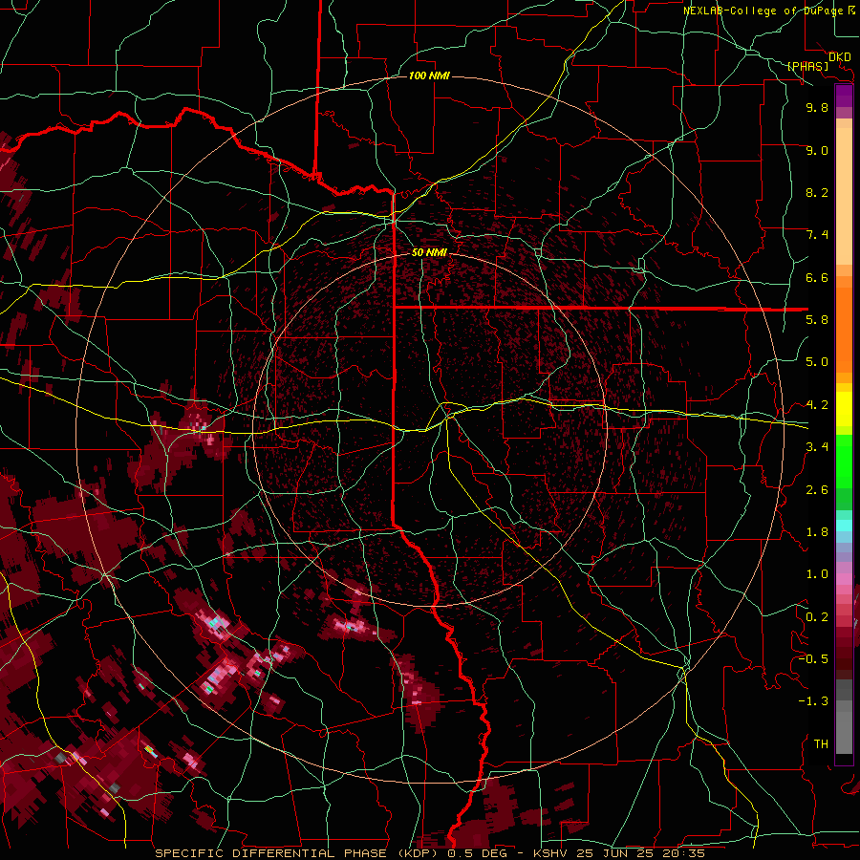Pick the 1.8 scale value
The image size is (860, 860).
(x=817, y=532)
